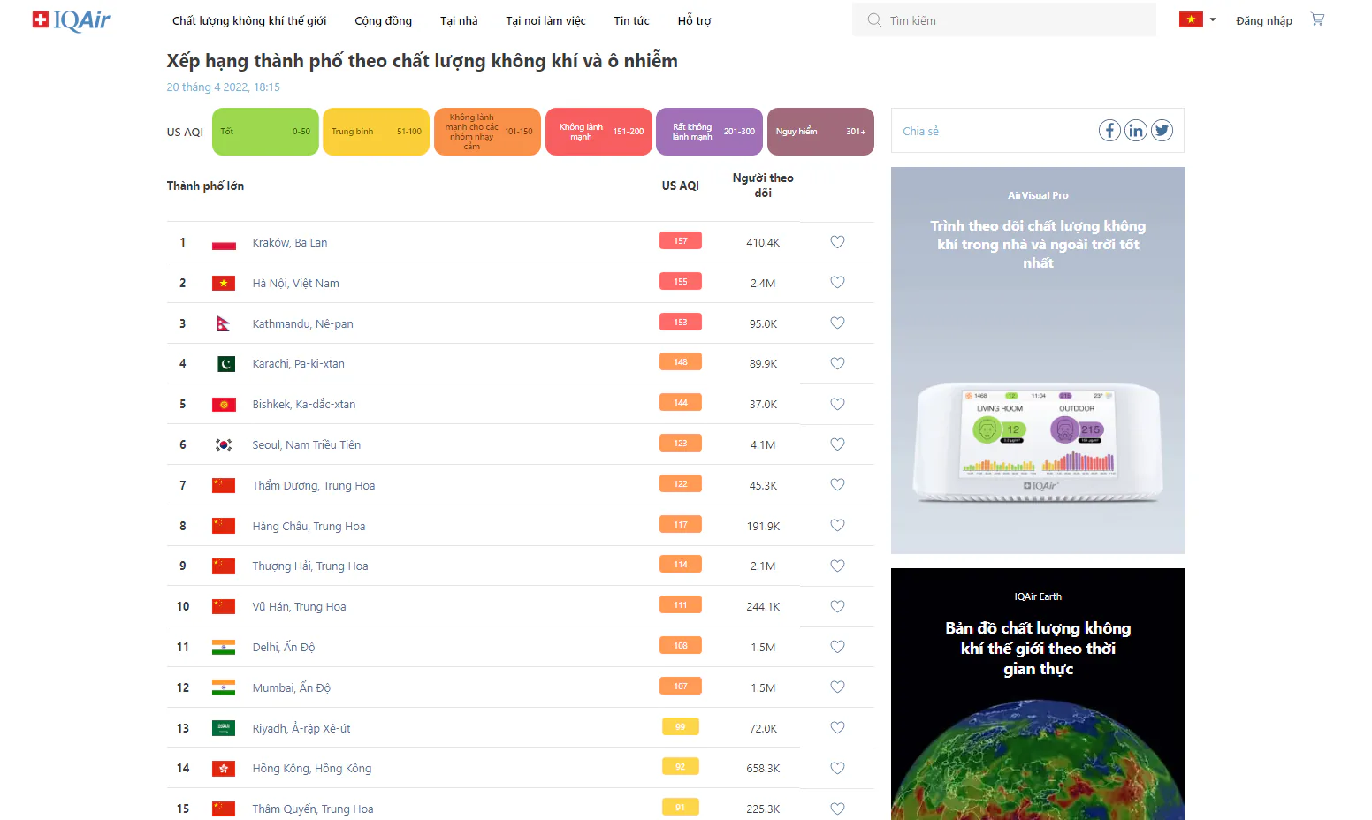Toggle favorite heart for Vũ Hán
Image resolution: width=1372 pixels, height=820 pixels.
(x=837, y=606)
